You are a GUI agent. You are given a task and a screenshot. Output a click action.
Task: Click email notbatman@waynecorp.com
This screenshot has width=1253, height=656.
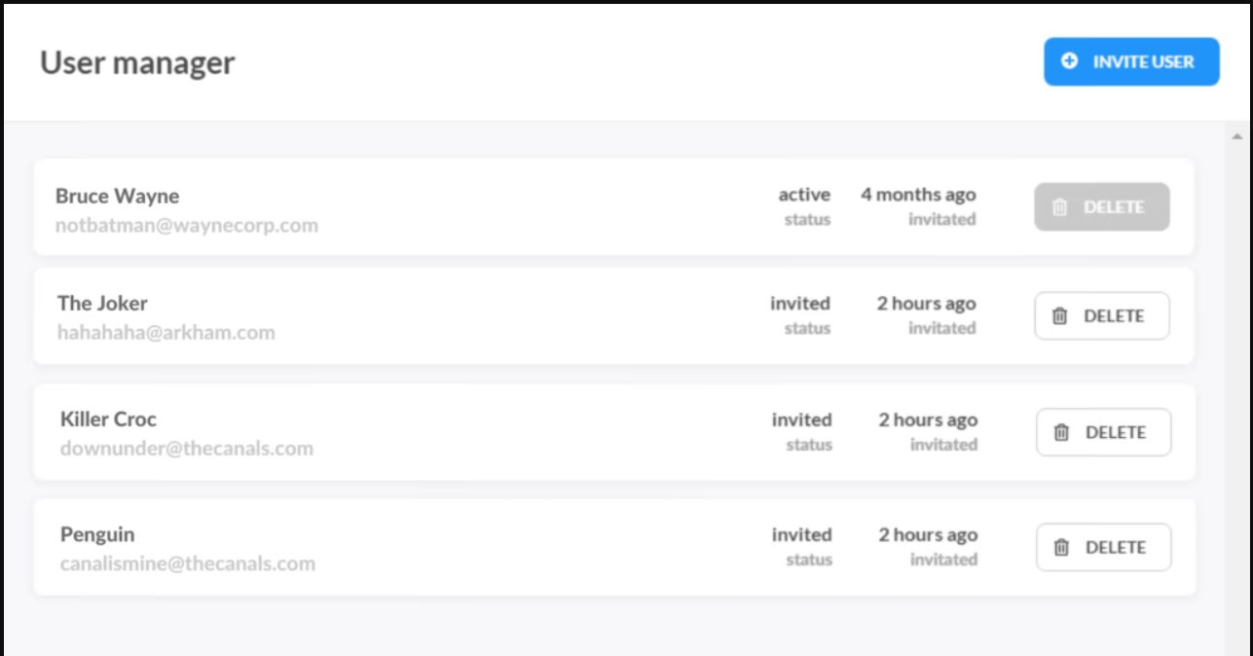187,226
